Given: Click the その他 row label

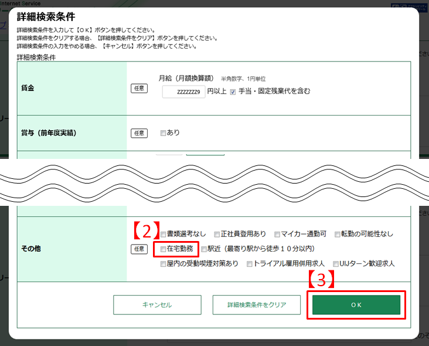Looking at the screenshot, I should point(31,249).
